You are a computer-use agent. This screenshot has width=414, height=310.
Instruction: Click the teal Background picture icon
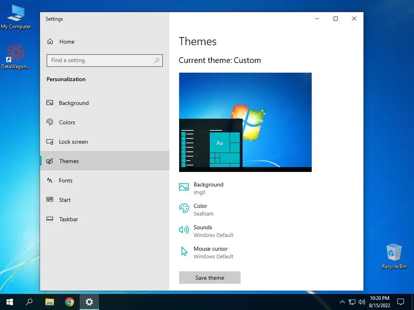click(184, 187)
